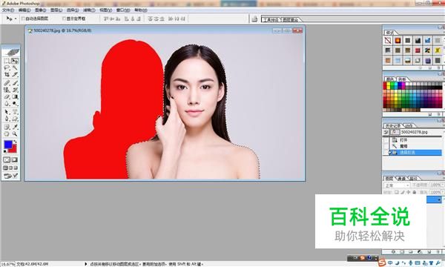Select the Notes tool
The height and width of the screenshot is (267, 445).
click(x=7, y=127)
